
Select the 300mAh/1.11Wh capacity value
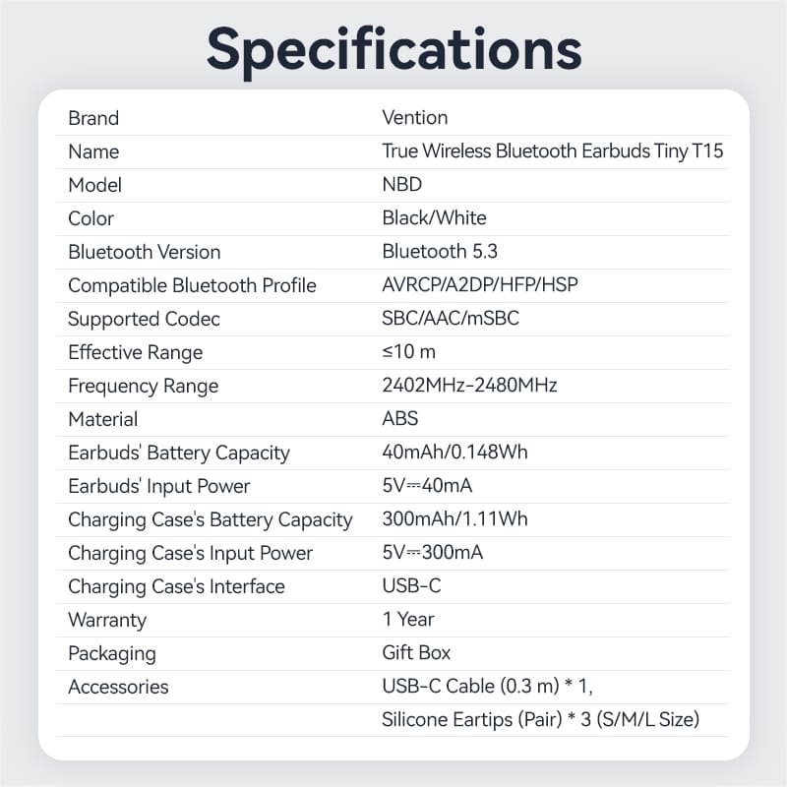click(454, 519)
